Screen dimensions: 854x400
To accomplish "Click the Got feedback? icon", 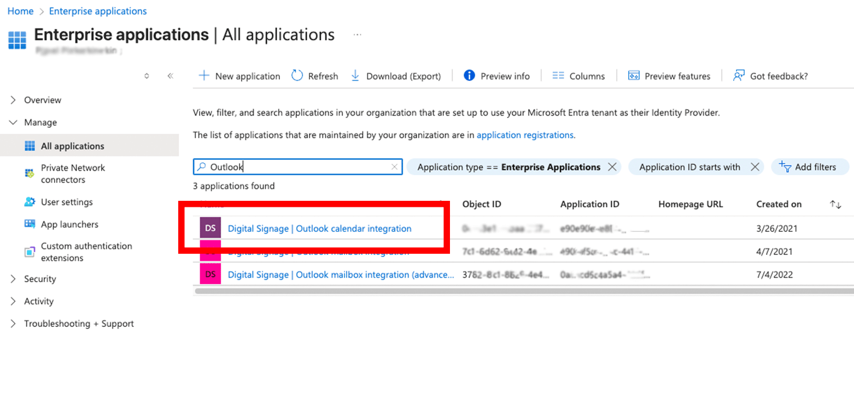I will click(x=739, y=76).
